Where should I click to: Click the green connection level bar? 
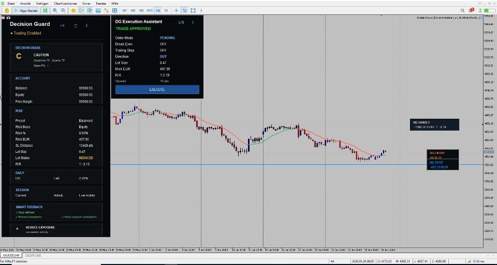coord(489,10)
